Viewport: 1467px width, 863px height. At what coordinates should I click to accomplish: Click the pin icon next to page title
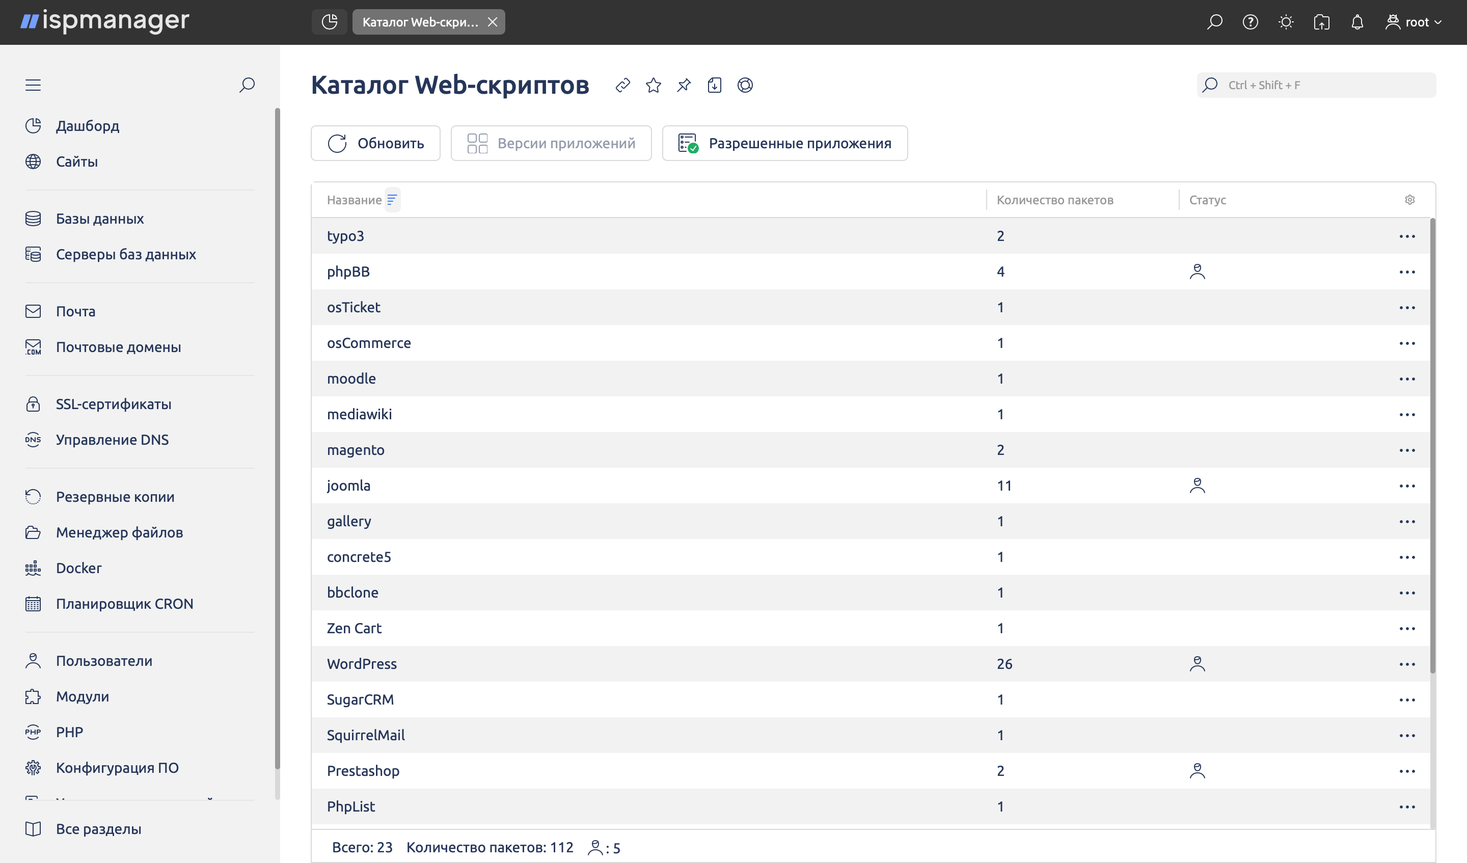coord(684,86)
